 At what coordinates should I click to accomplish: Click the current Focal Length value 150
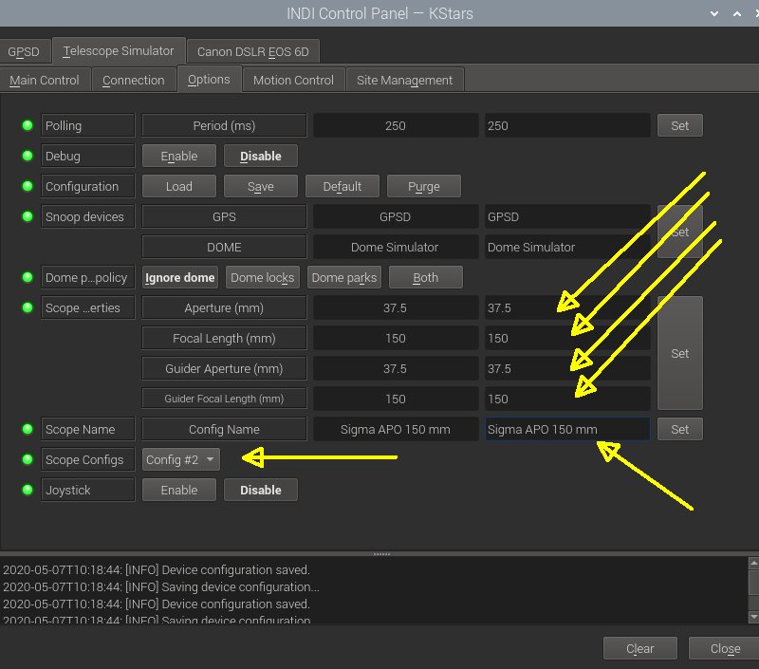[396, 338]
